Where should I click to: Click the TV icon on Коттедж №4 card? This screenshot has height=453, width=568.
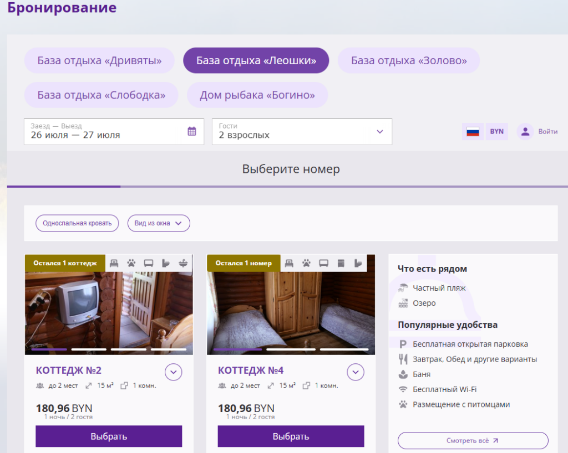coord(323,263)
